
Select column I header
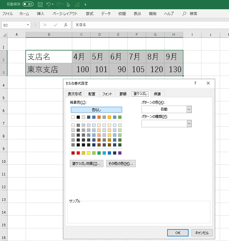(192, 35)
